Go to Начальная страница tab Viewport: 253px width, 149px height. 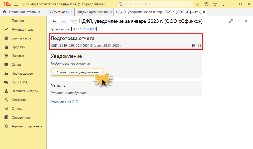tap(22, 12)
